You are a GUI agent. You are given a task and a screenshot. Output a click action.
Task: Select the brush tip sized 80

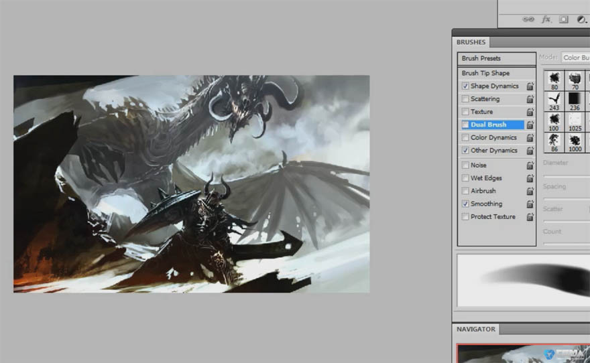coord(554,80)
